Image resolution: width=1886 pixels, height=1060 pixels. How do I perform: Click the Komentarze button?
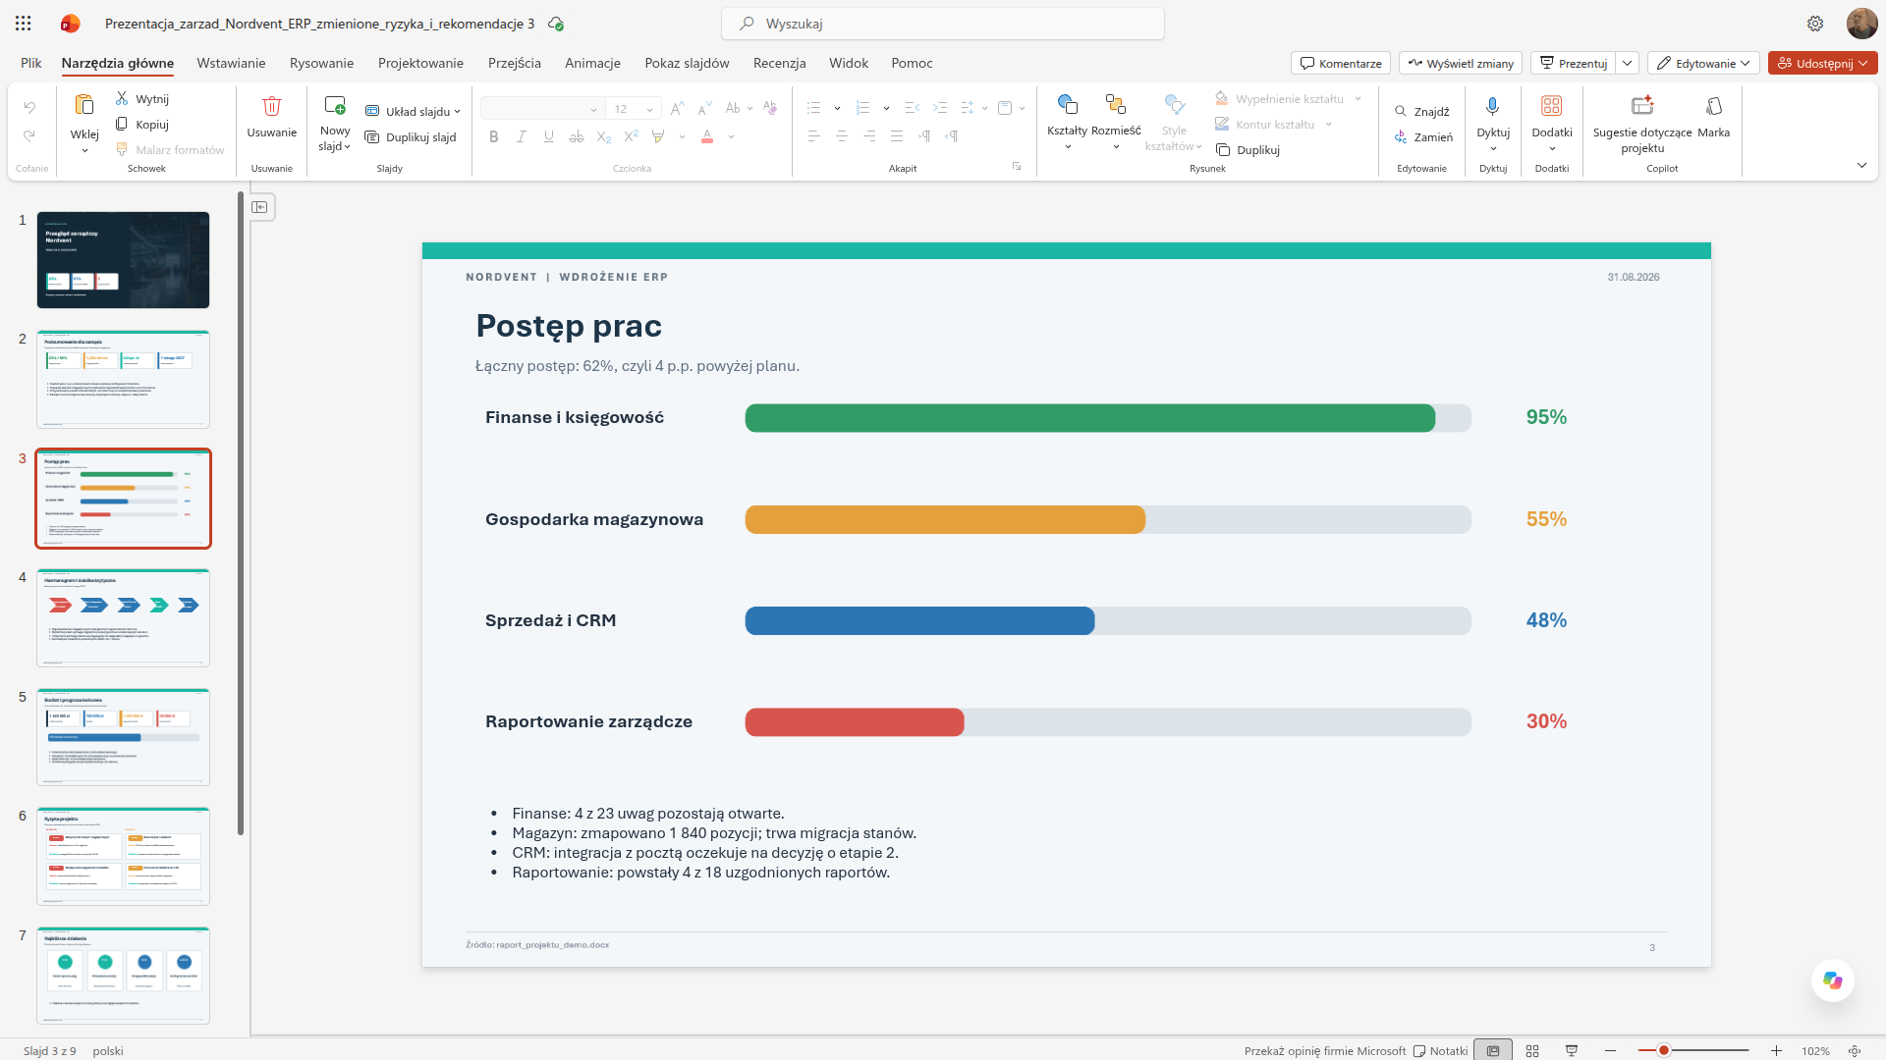[x=1341, y=63]
